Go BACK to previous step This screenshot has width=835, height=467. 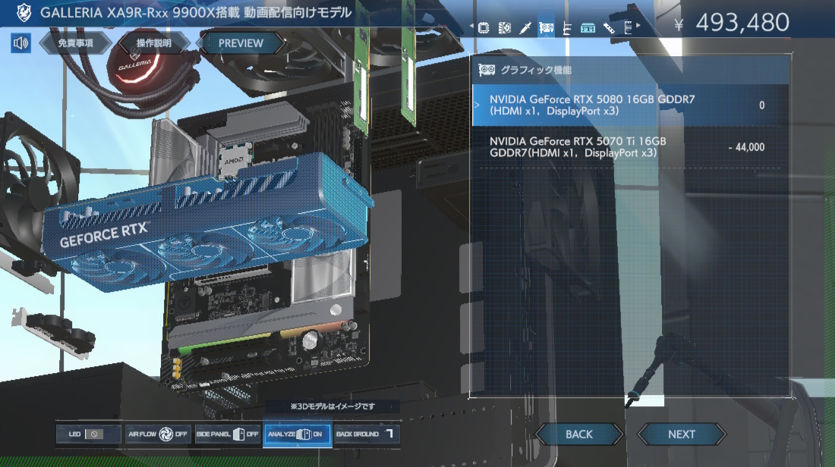[x=579, y=434]
